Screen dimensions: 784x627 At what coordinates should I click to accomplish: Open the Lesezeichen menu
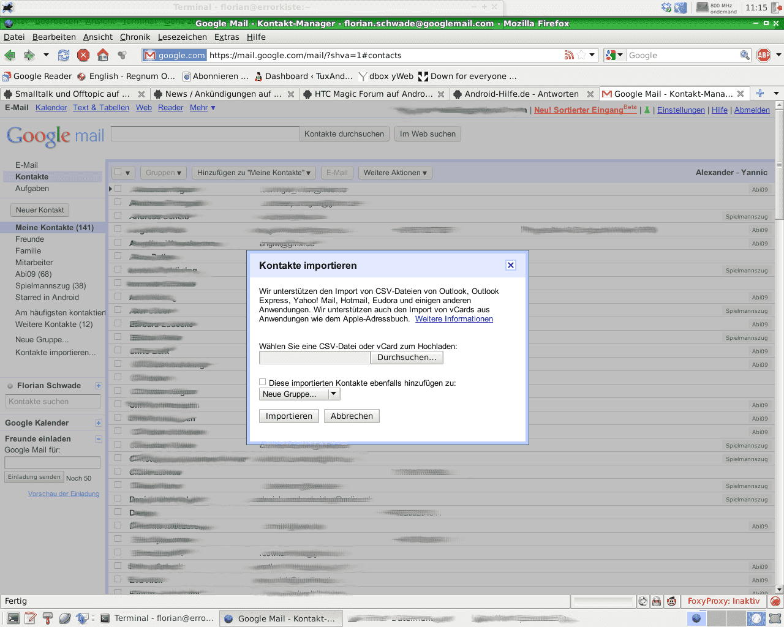[x=183, y=37]
